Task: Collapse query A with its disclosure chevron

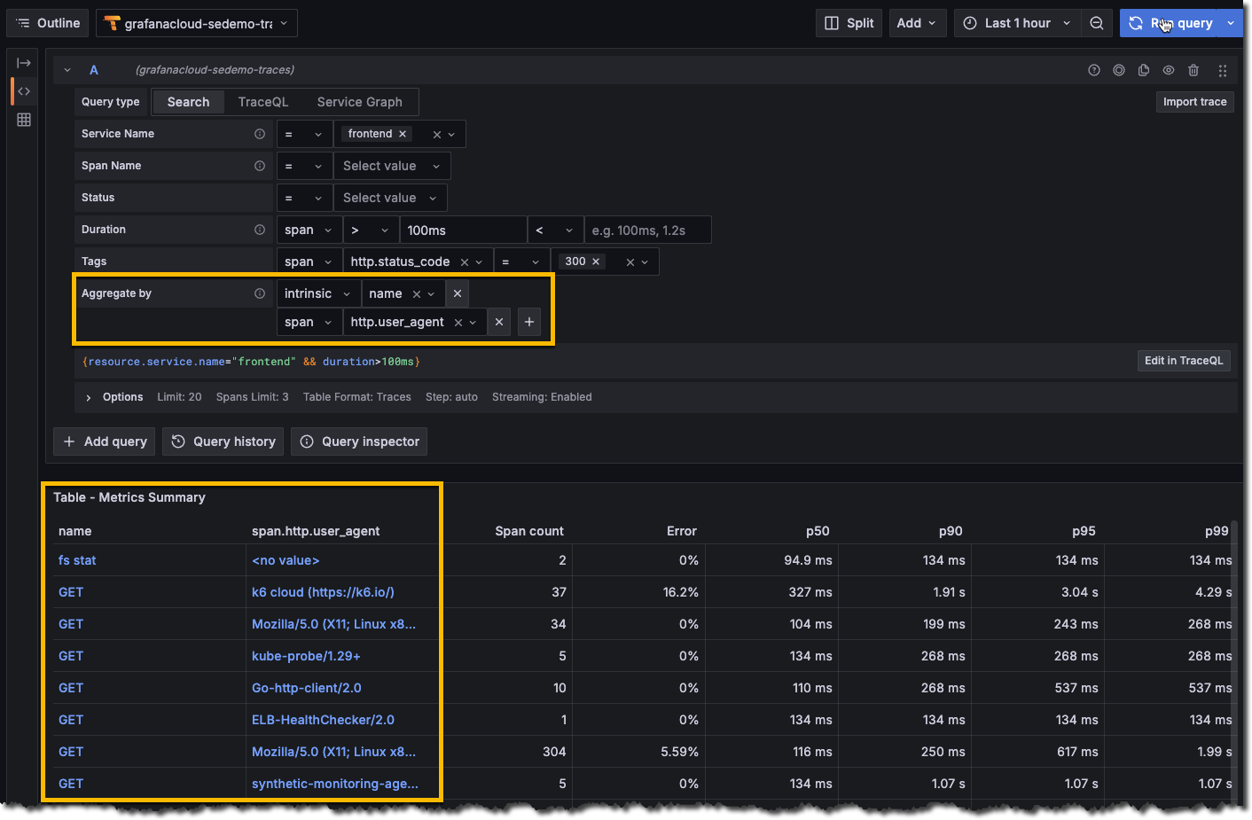Action: click(x=67, y=69)
